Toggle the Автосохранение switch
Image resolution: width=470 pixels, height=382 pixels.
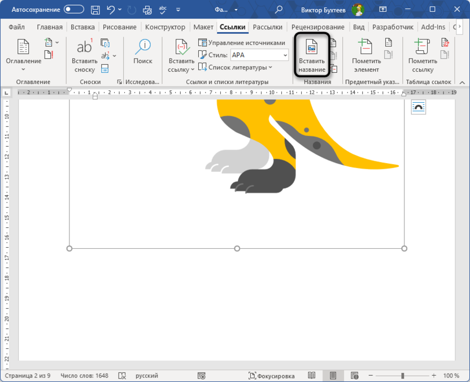(73, 10)
